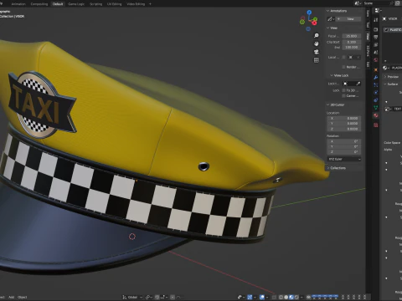
Task: Open the Physics properties tab icon
Action: click(376, 92)
